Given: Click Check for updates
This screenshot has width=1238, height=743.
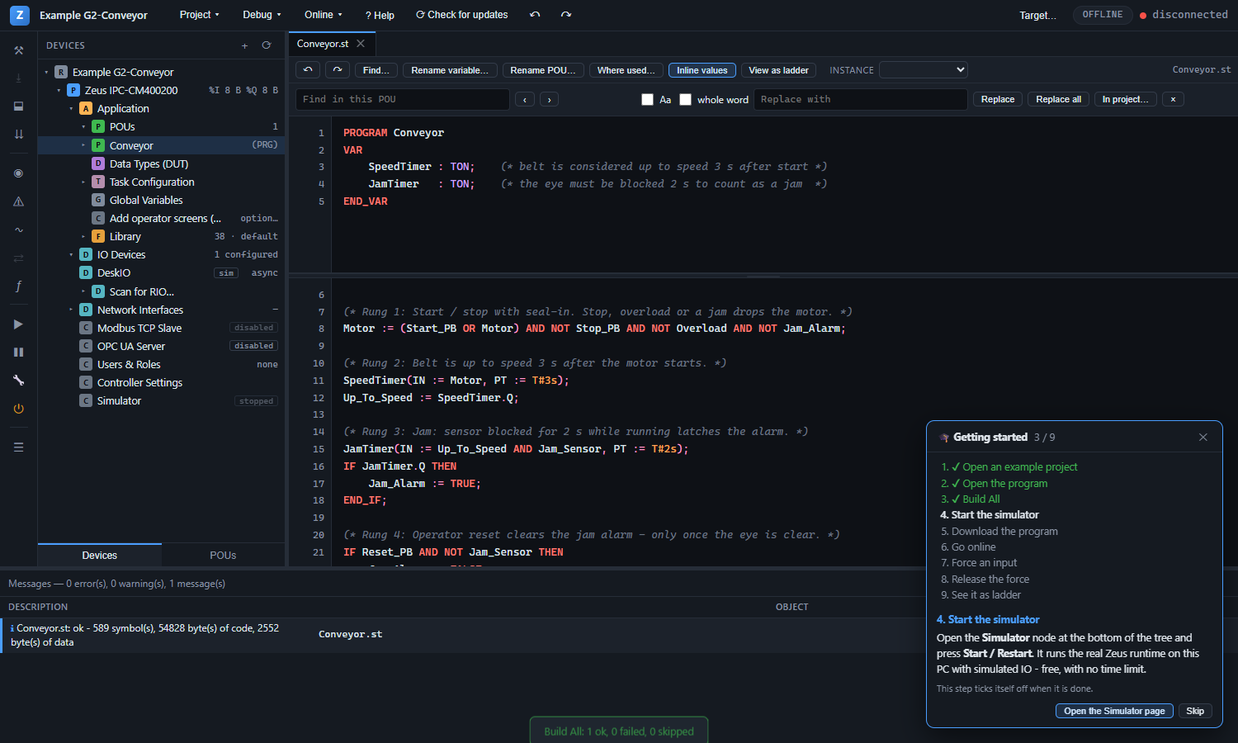Looking at the screenshot, I should pos(461,15).
